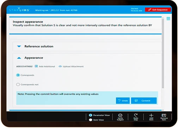This screenshot has height=129, width=178.
Task: Select the Corresponds not radio button
Action: pos(18,84)
